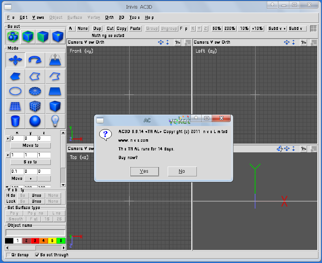Click the Dup toolbar button
This screenshot has width=322, height=263.
(x=97, y=29)
